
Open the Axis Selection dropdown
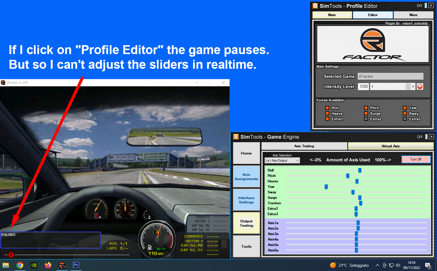click(282, 161)
